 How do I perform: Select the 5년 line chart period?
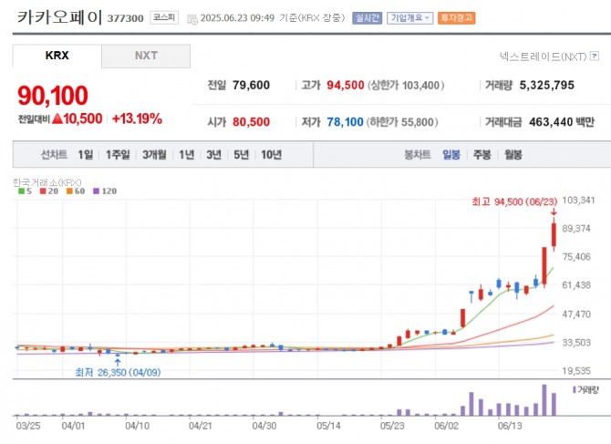pos(241,155)
